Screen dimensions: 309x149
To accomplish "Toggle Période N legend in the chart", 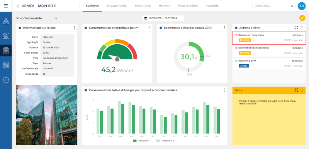I will pyautogui.click(x=141, y=141).
